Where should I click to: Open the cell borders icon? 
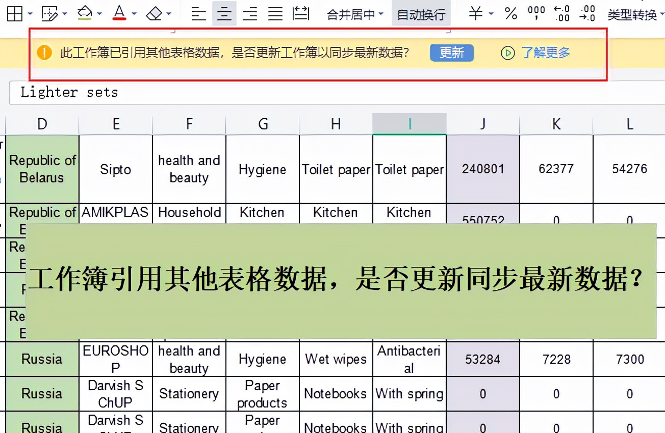[14, 14]
